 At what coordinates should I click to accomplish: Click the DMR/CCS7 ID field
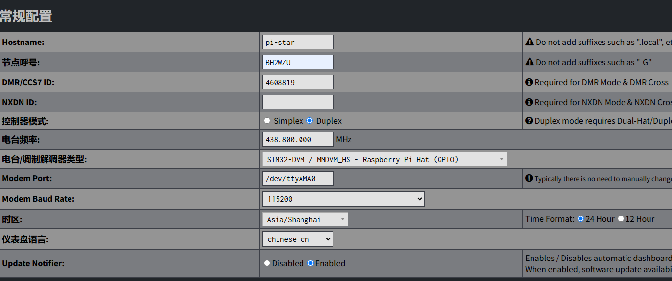298,82
